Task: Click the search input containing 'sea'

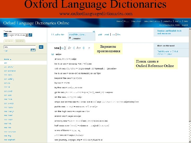Action: (20, 47)
